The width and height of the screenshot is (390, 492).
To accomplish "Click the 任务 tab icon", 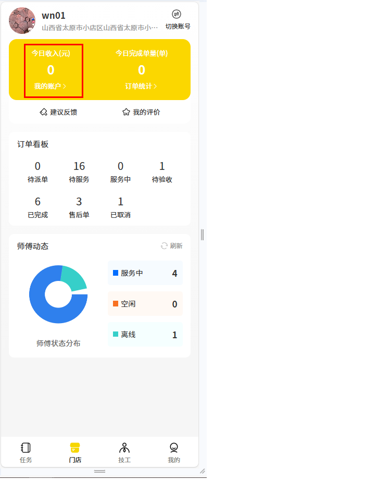I will pyautogui.click(x=26, y=448).
